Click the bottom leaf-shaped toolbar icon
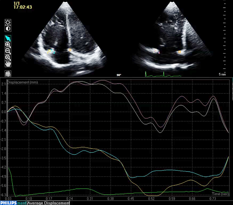Image resolution: width=233 pixels, height=205 pixels. pos(8,73)
